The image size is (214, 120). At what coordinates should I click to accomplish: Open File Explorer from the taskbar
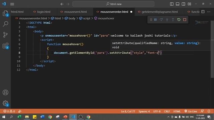(x=27, y=117)
